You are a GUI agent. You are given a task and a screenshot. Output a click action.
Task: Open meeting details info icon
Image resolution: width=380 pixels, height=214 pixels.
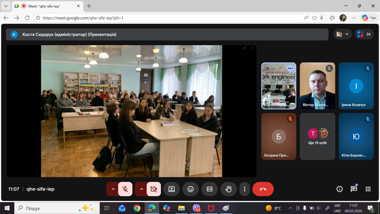(340, 189)
